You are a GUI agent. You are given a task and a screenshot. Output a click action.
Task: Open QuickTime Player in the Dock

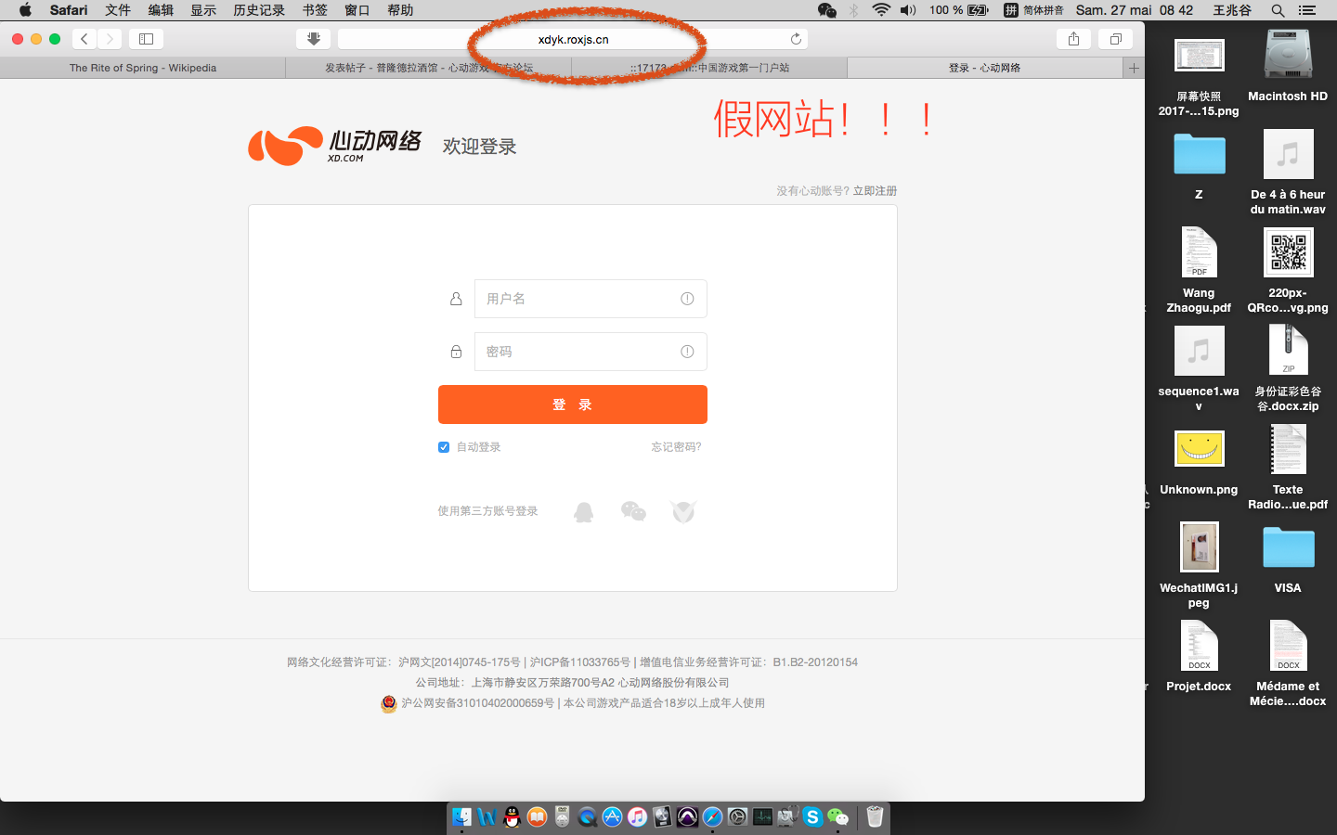(x=587, y=816)
